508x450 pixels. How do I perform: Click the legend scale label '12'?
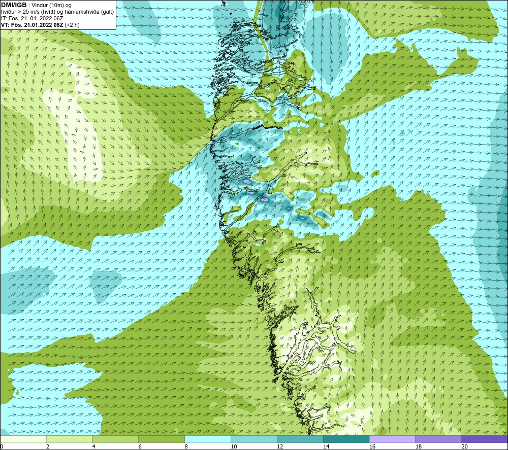(x=280, y=447)
